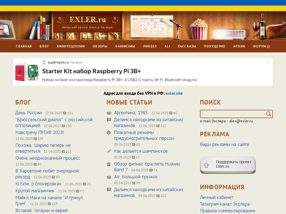Click the comments icon next to Аргентина's 40

[x=171, y=113]
